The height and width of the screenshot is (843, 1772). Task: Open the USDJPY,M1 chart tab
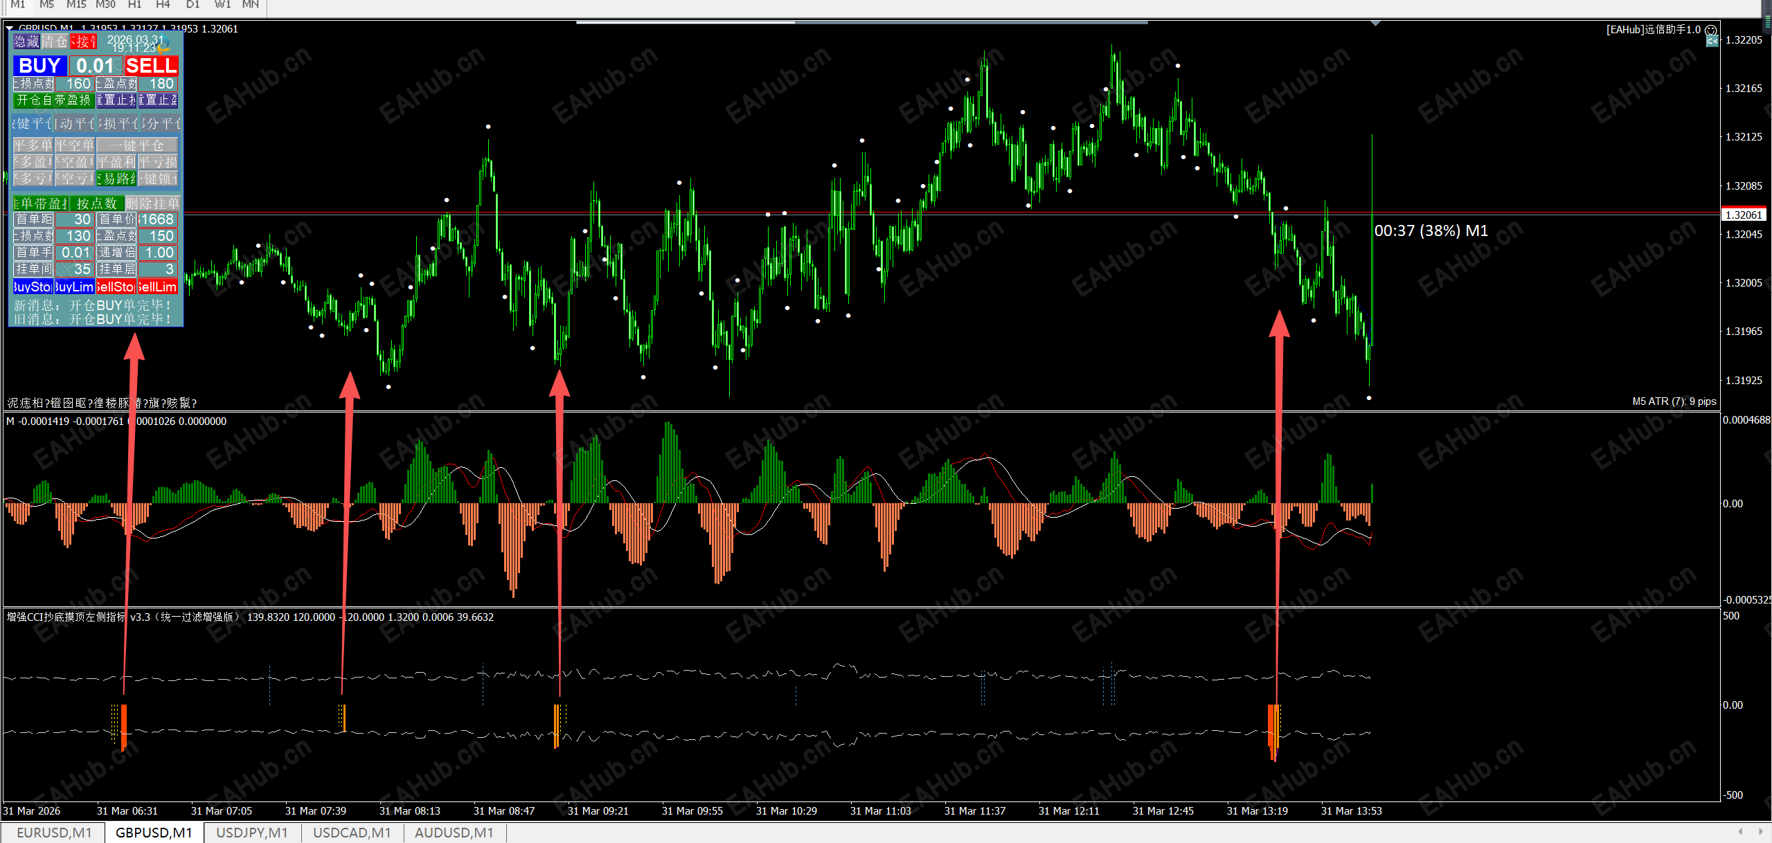[251, 833]
